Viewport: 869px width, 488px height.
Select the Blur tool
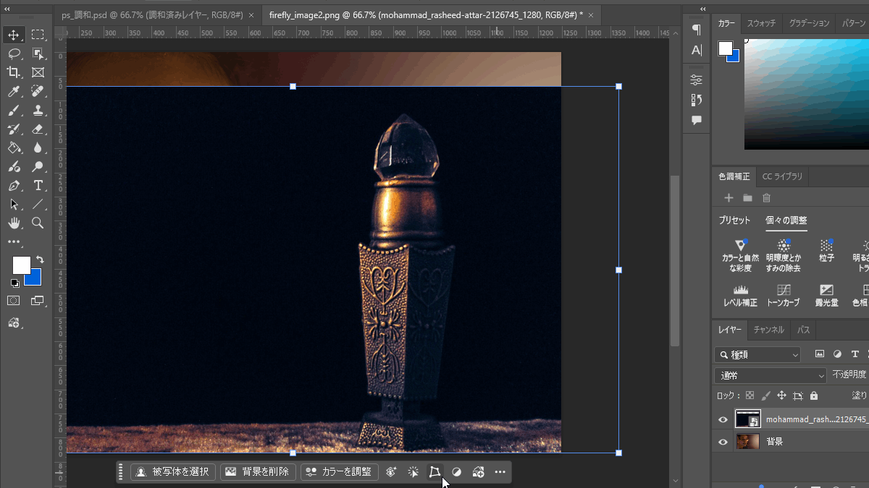point(38,147)
